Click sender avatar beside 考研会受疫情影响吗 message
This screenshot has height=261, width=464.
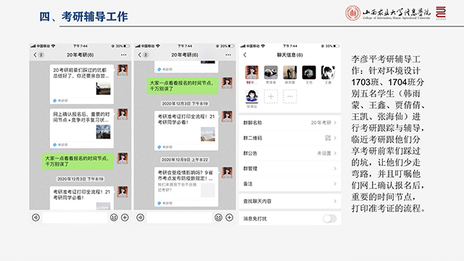pyautogui.click(x=227, y=173)
